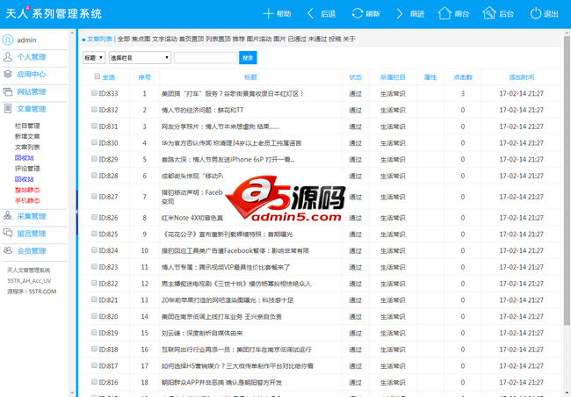Filter articles by 全部

coord(124,39)
